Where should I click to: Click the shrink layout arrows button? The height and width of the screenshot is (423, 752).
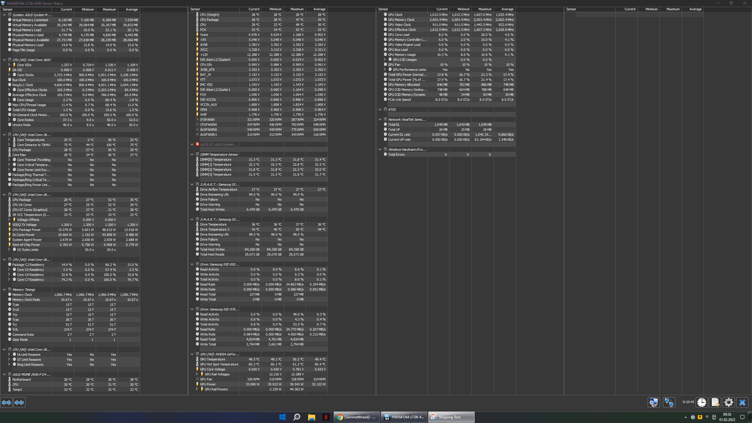point(19,402)
